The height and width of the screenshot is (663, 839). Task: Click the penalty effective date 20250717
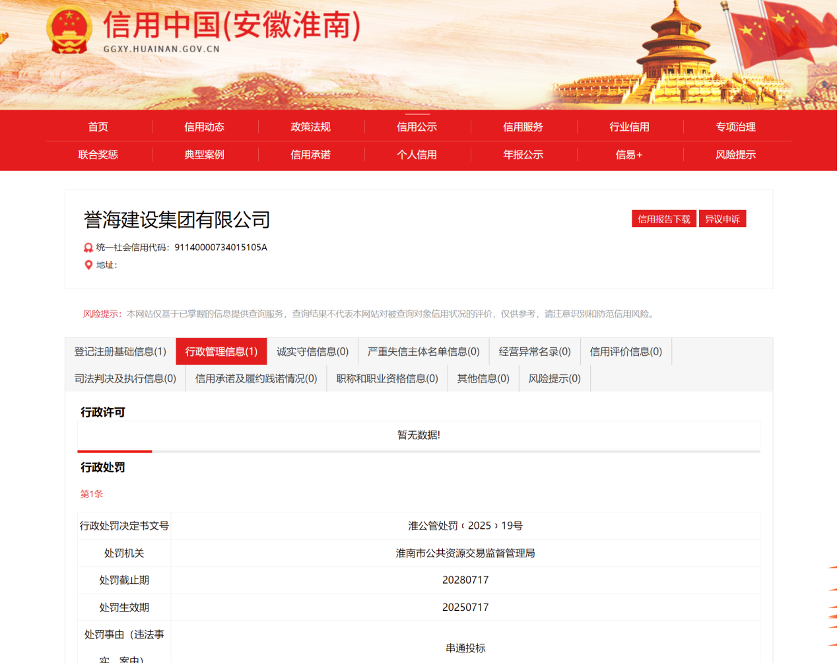(465, 608)
